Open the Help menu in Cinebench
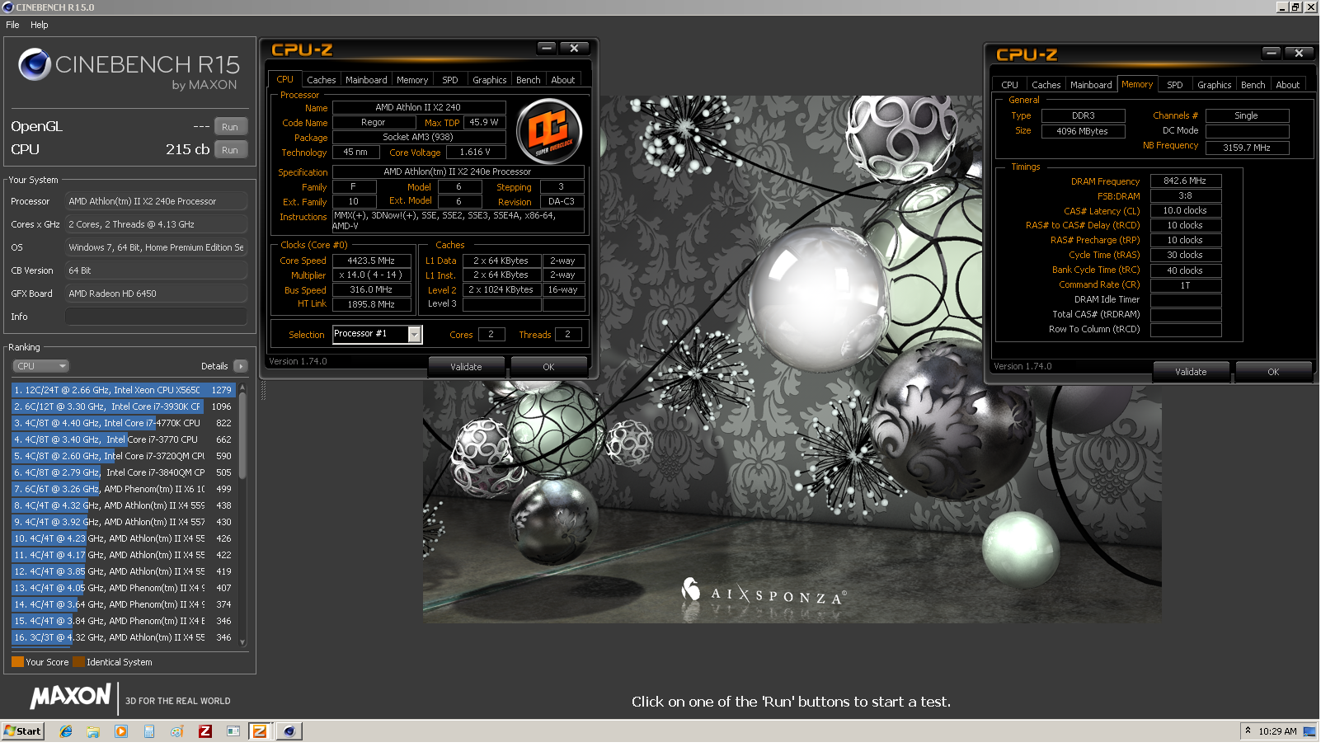Image resolution: width=1321 pixels, height=747 pixels. (x=40, y=25)
